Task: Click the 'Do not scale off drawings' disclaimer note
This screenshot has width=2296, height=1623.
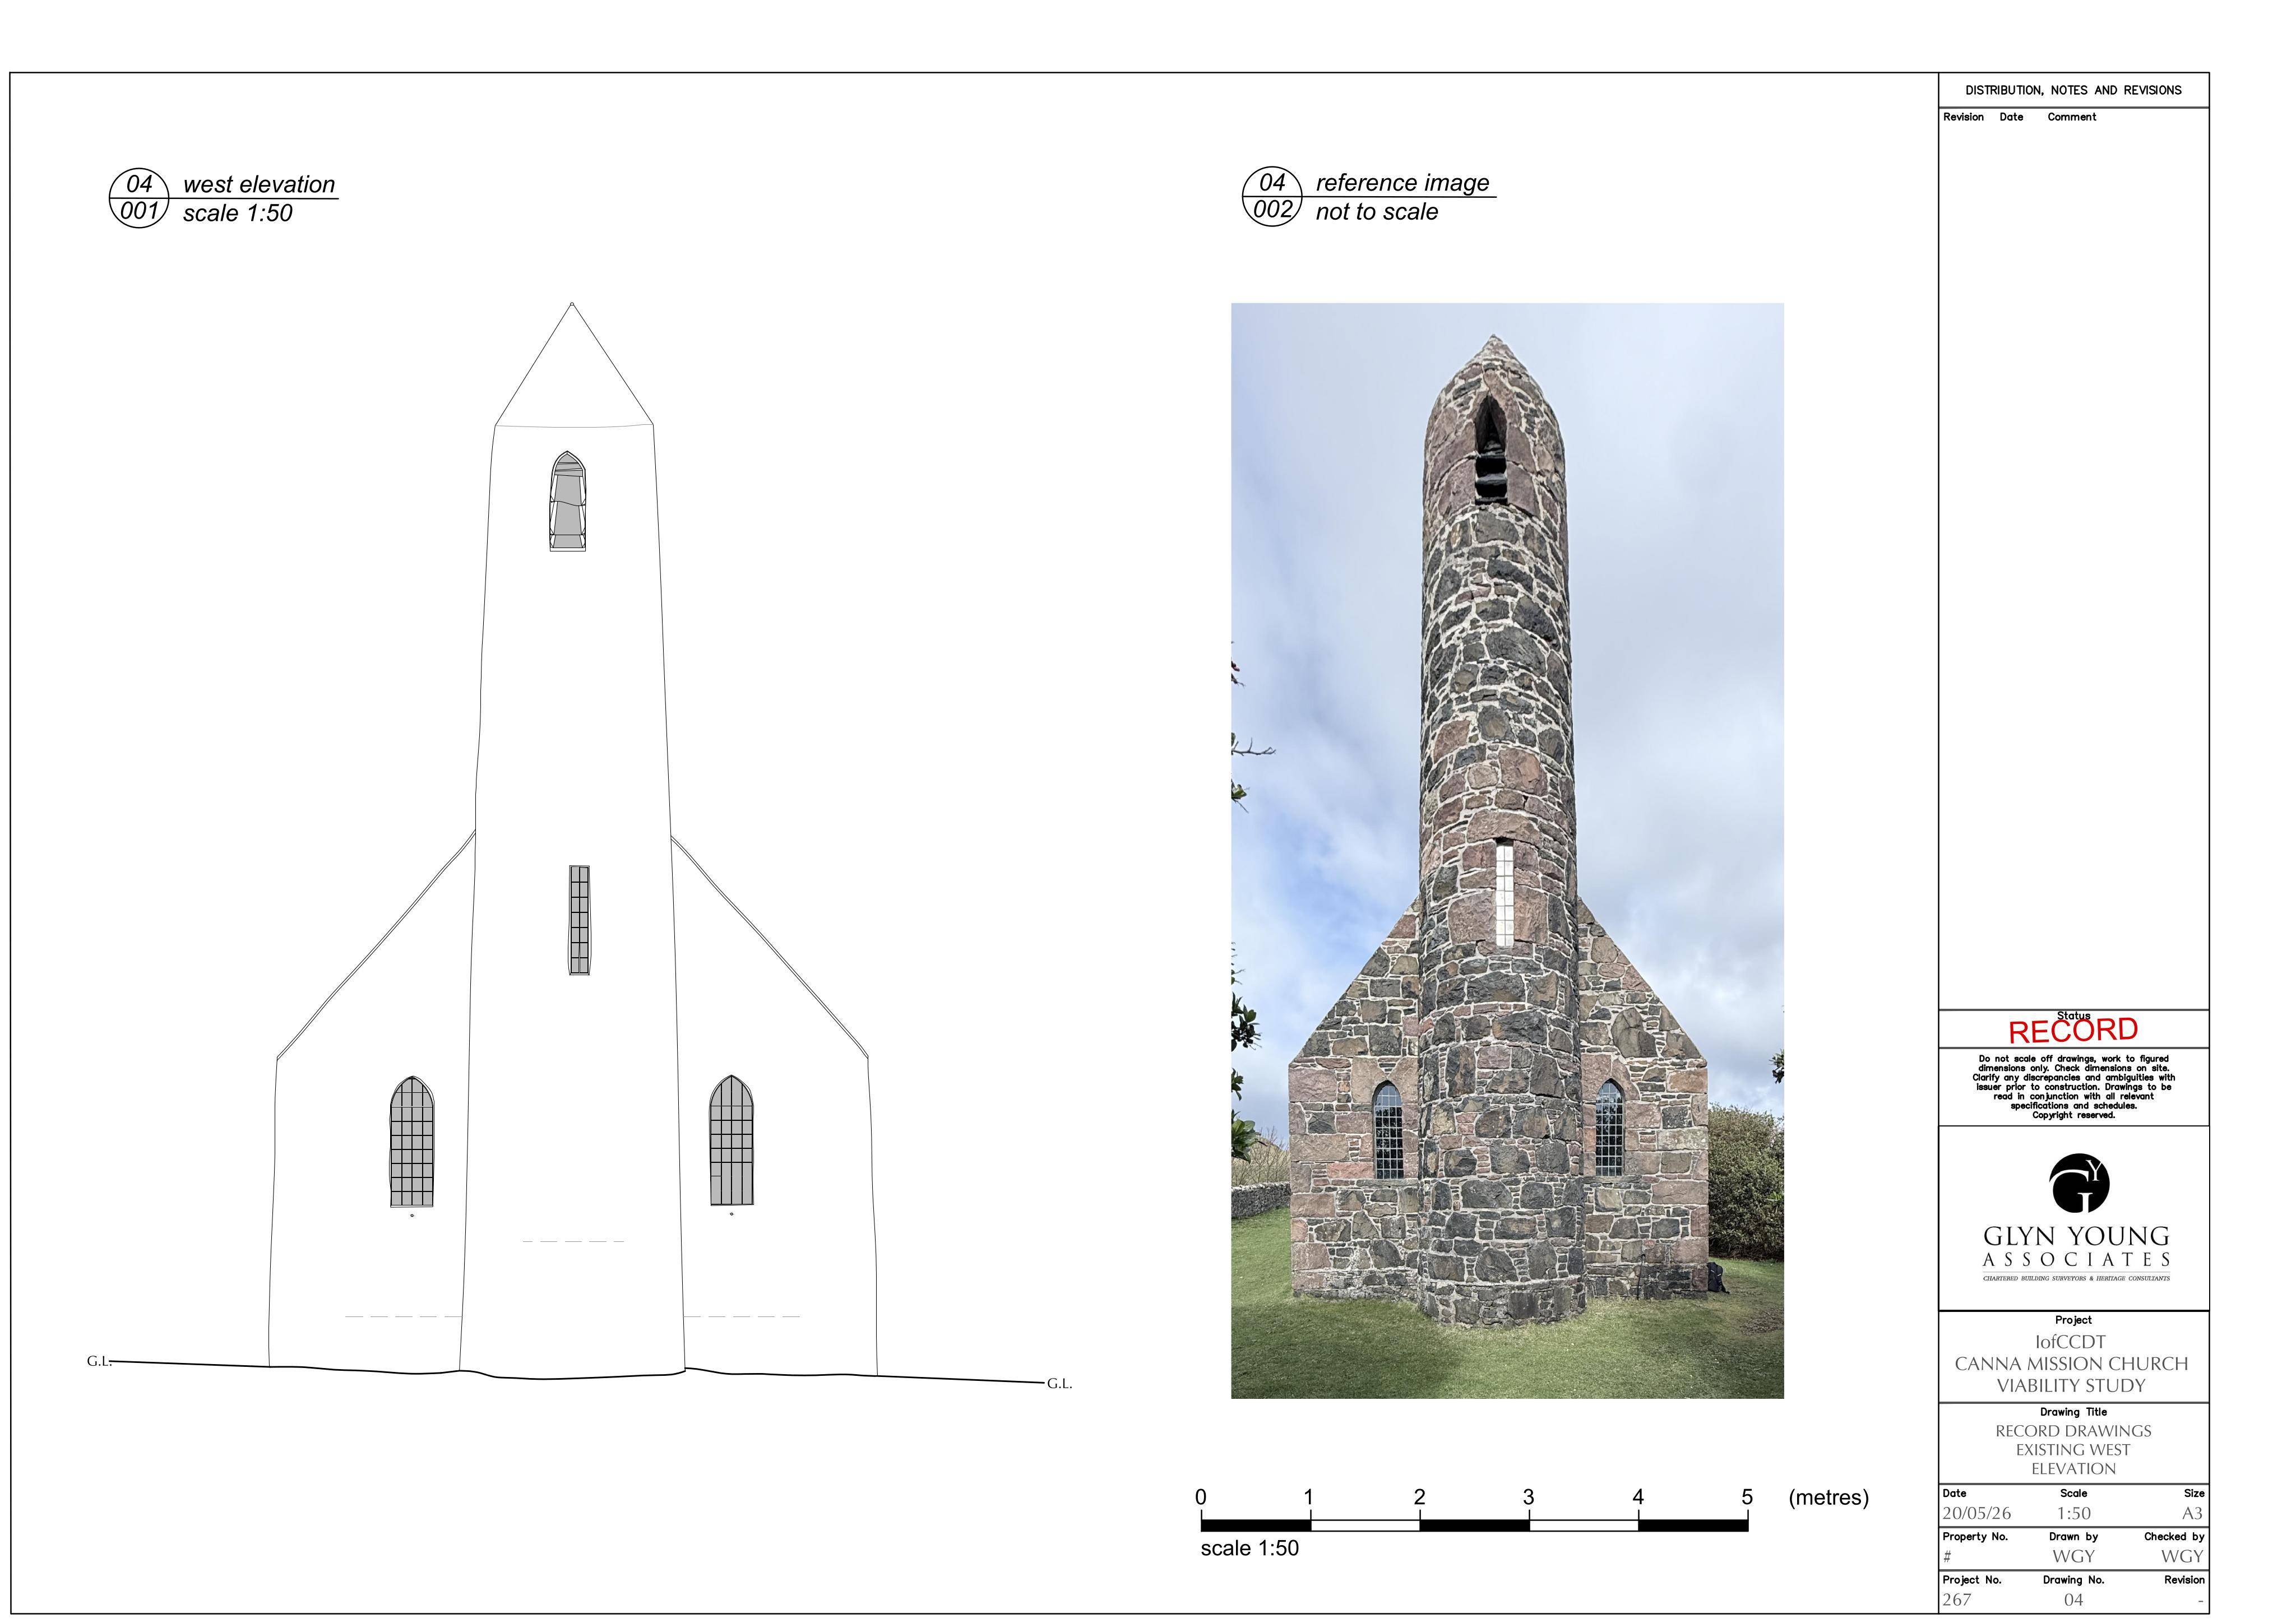Action: tap(2073, 1087)
